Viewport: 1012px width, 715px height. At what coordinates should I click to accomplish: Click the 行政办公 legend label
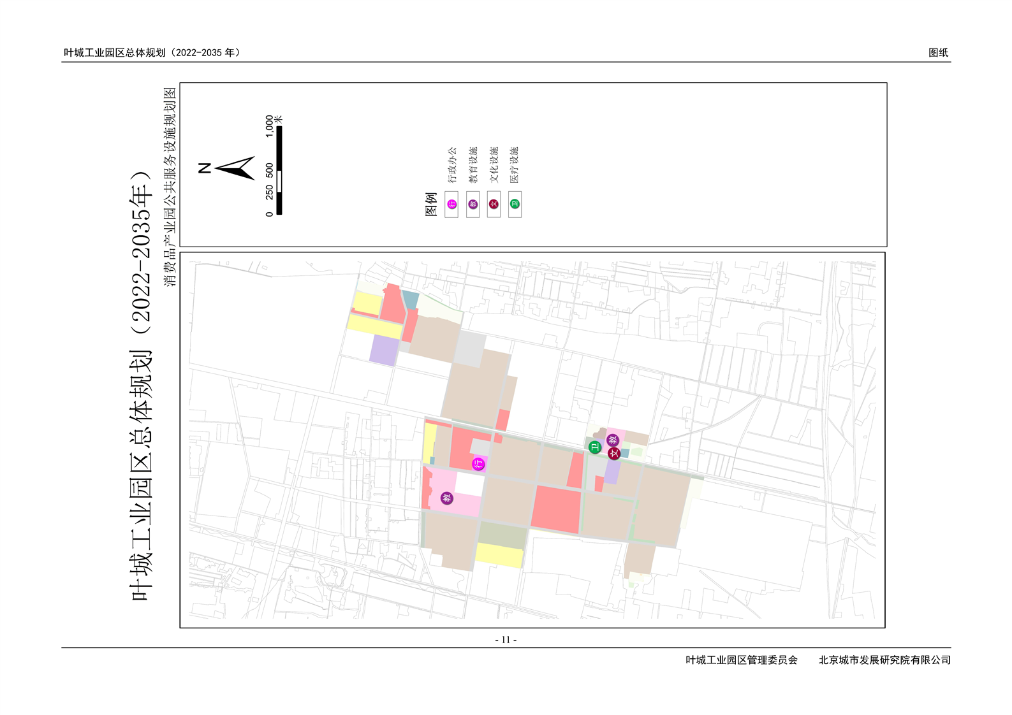[x=452, y=164]
